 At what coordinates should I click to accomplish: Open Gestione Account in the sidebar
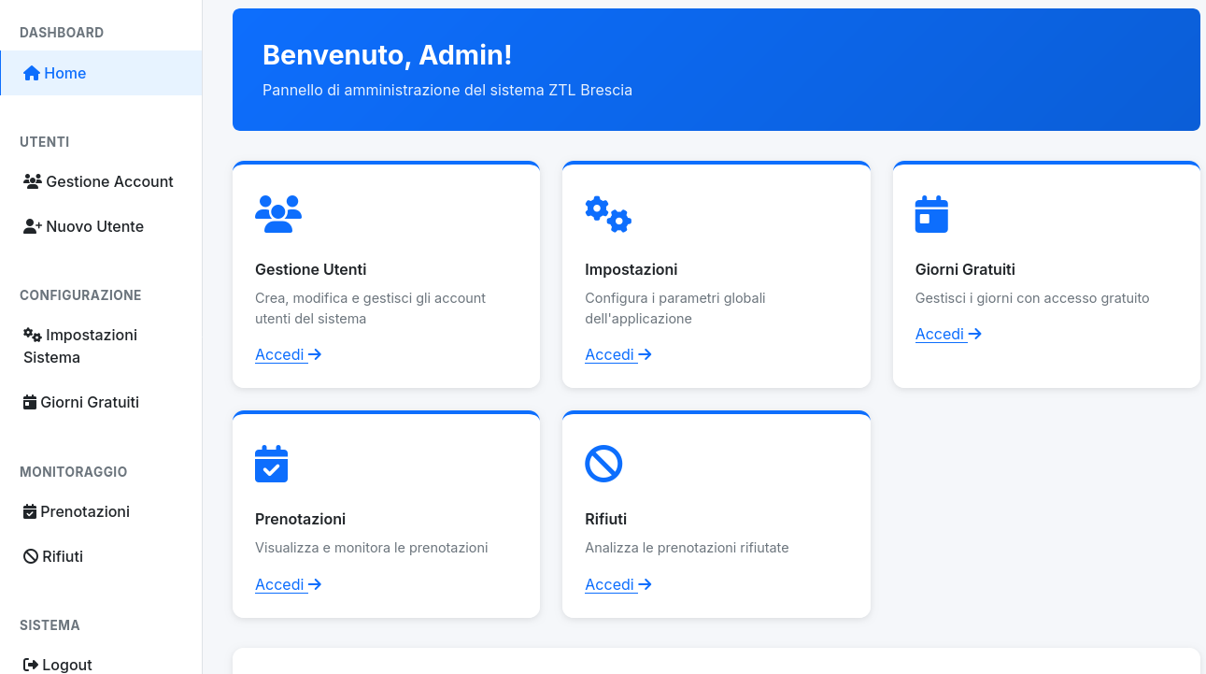[101, 181]
